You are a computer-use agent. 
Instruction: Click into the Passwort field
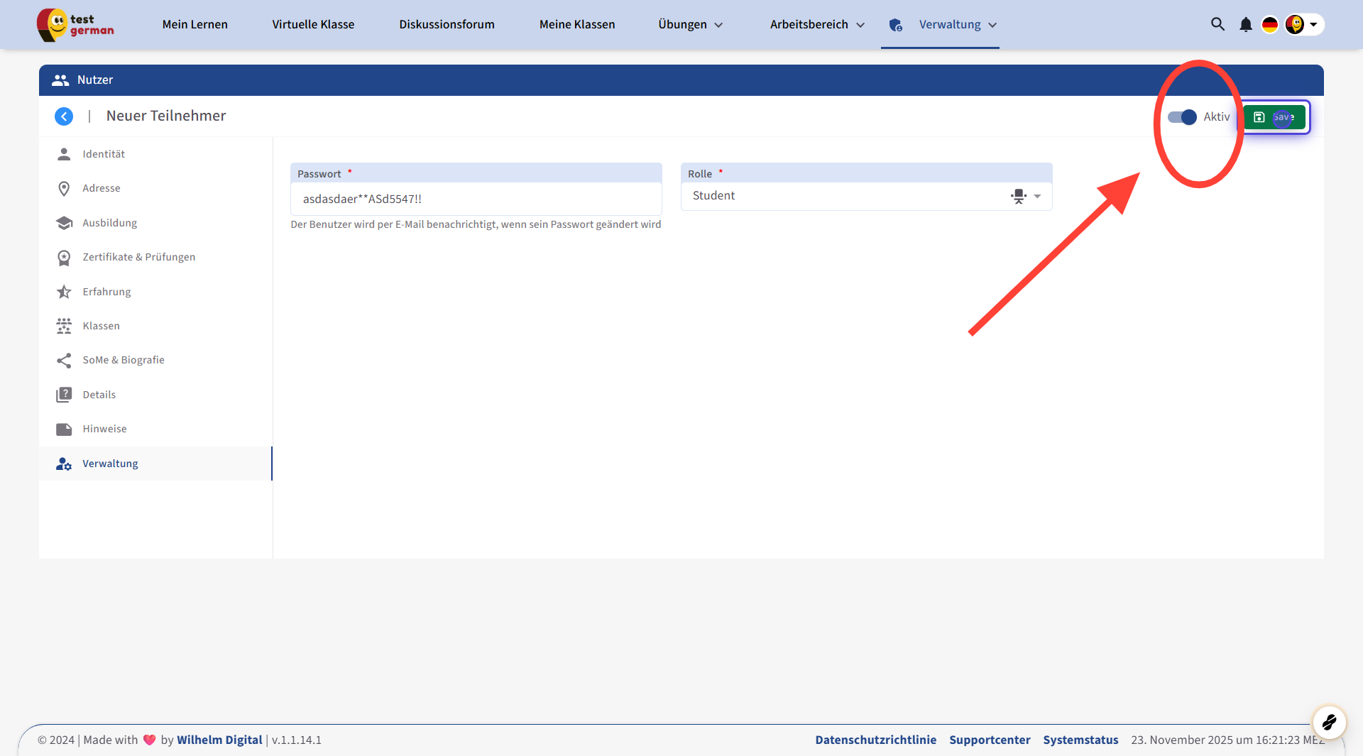click(476, 199)
